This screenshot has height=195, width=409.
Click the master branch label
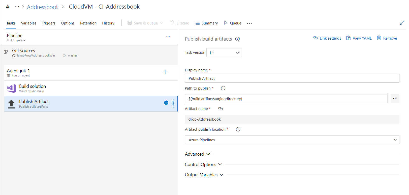click(x=72, y=55)
